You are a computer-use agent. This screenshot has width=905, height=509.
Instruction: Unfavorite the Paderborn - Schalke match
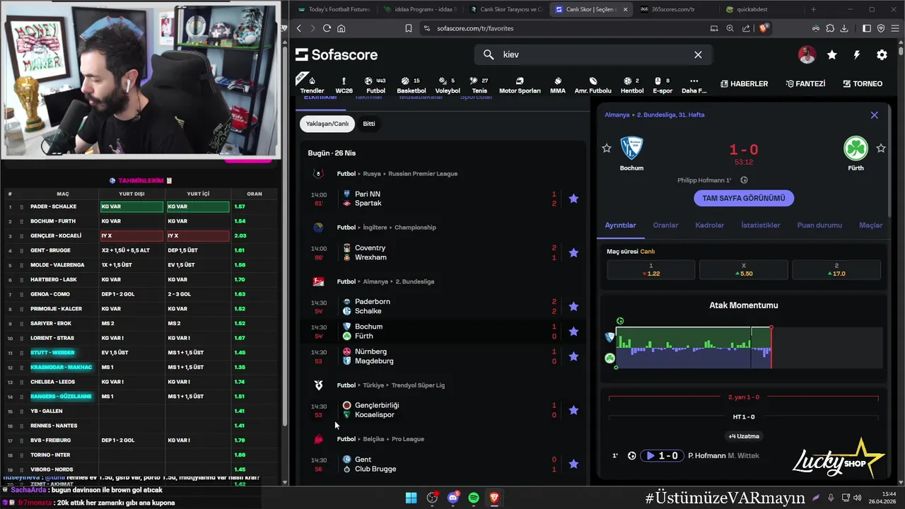[573, 306]
